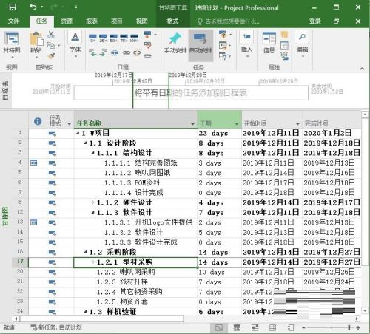Click the Indent task green right arrow
370x334 pixels.
[x=104, y=52]
